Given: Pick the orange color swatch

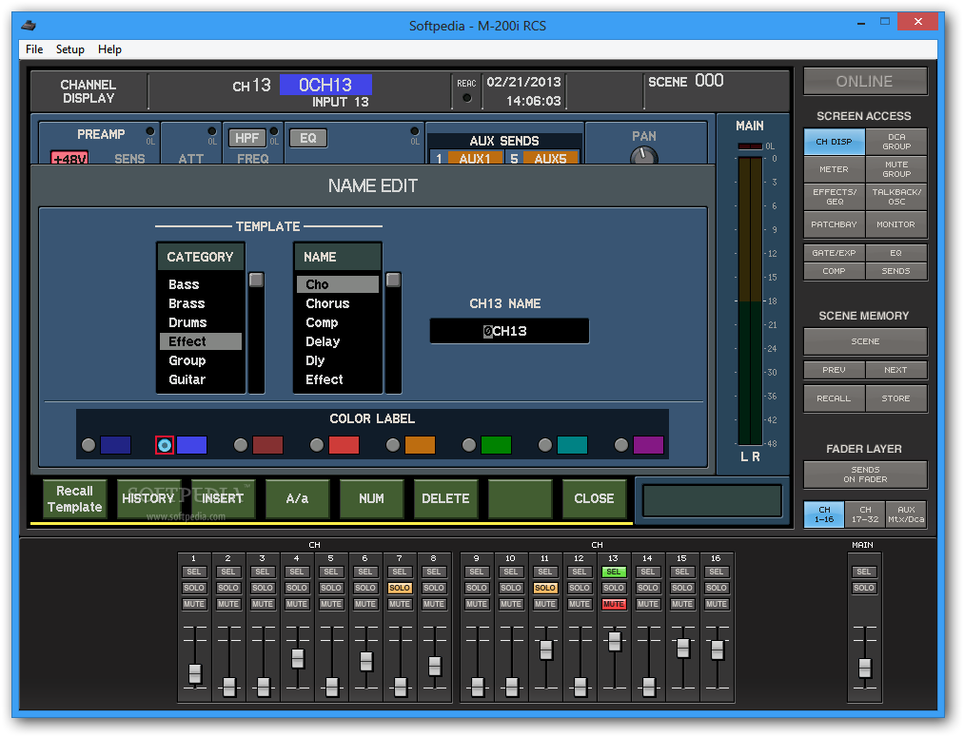Looking at the screenshot, I should coord(421,445).
